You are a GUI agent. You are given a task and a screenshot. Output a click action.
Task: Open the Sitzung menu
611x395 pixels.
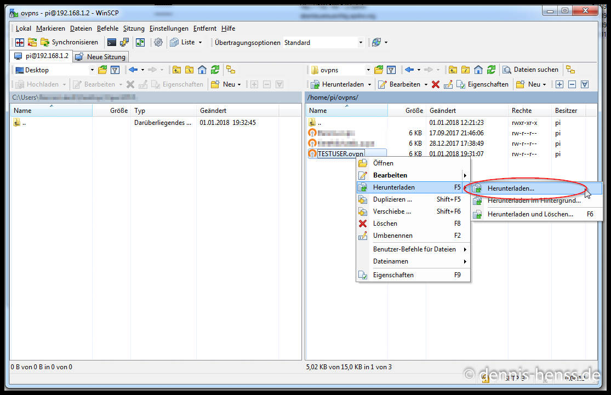[134, 28]
